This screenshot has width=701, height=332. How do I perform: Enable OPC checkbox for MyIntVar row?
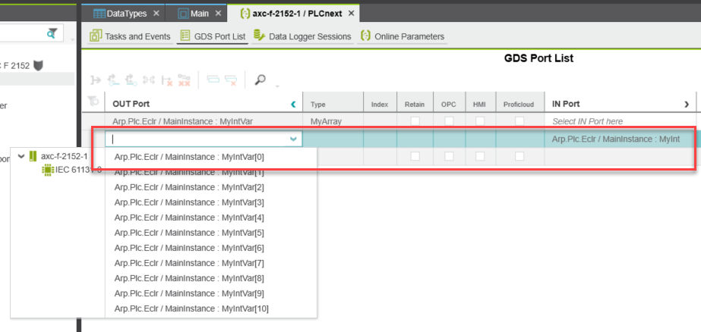pyautogui.click(x=449, y=121)
